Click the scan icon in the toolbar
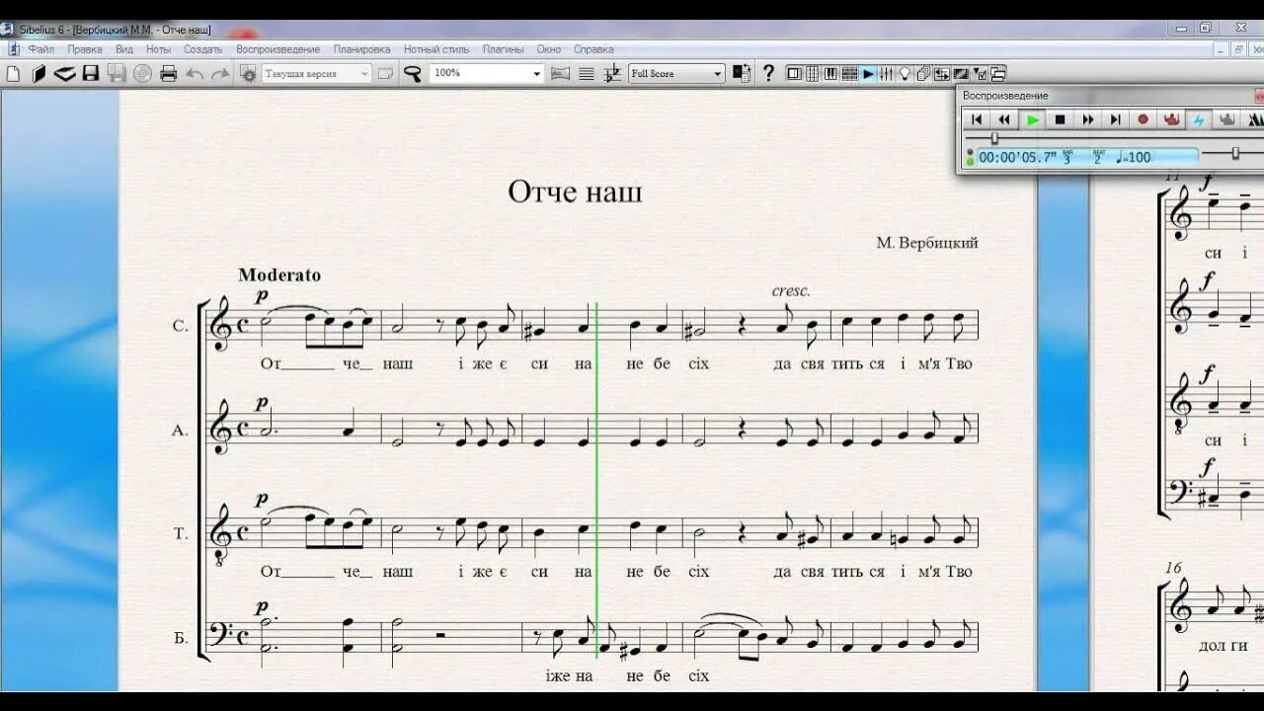 64,73
